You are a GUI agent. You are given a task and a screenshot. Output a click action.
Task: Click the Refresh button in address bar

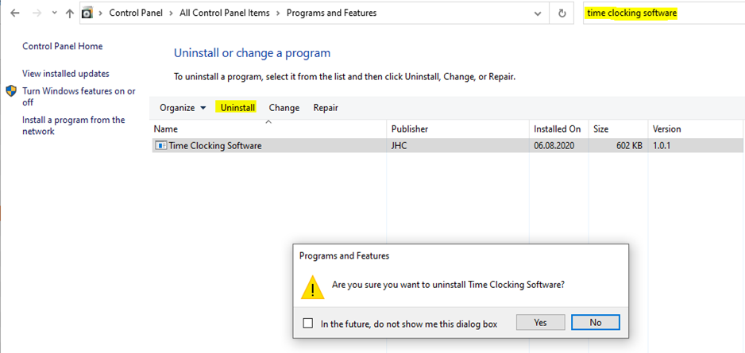[x=562, y=13]
